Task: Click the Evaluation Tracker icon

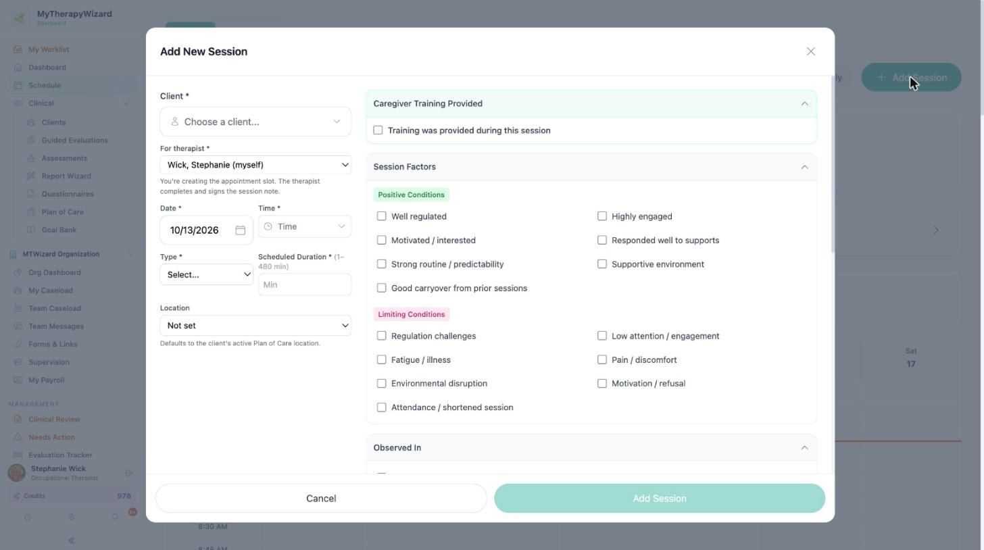Action: (x=18, y=455)
